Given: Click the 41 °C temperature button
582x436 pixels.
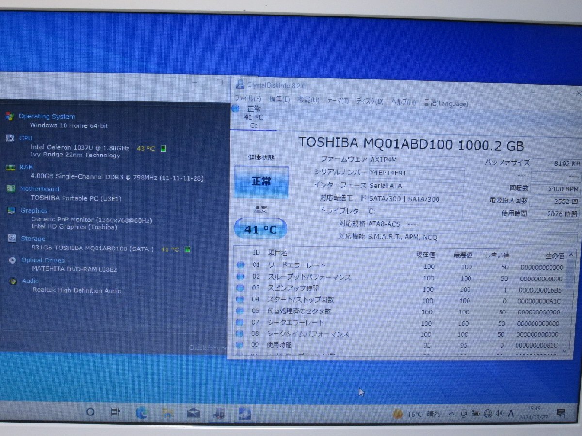Looking at the screenshot, I should [260, 229].
